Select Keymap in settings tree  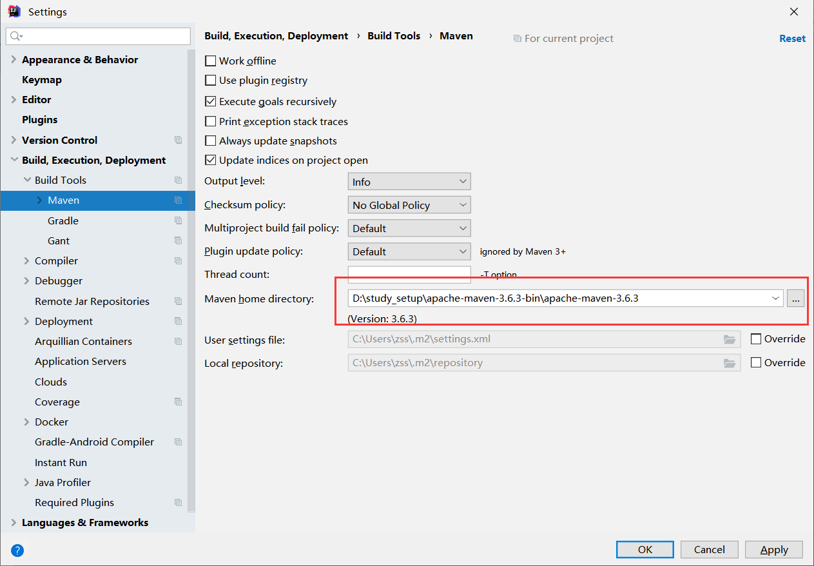pyautogui.click(x=42, y=79)
